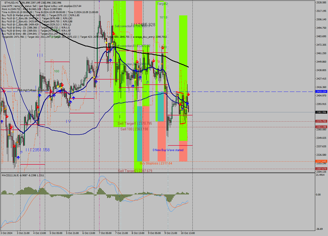This screenshot has height=236, width=328.
Task: Click the 'Sell Target1 | 2370.795' label
Action: [135, 123]
